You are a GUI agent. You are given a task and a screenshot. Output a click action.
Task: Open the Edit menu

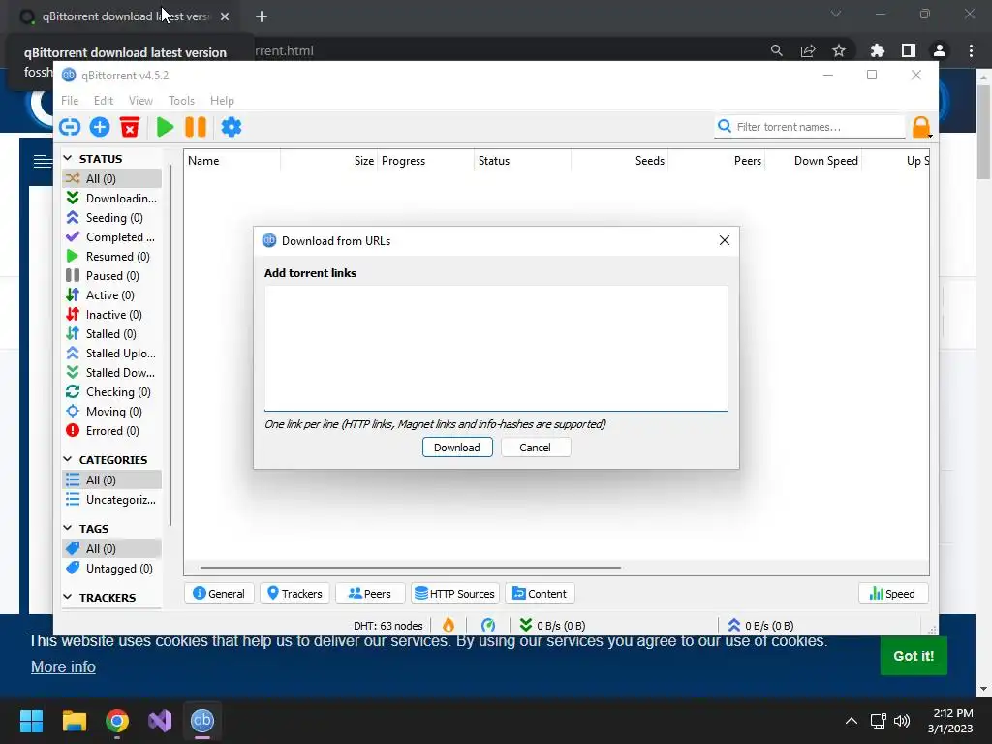tap(103, 101)
